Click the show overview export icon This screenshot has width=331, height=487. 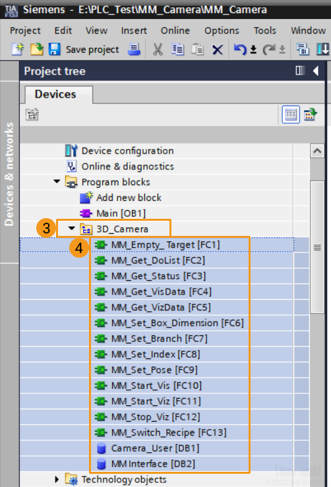310,114
